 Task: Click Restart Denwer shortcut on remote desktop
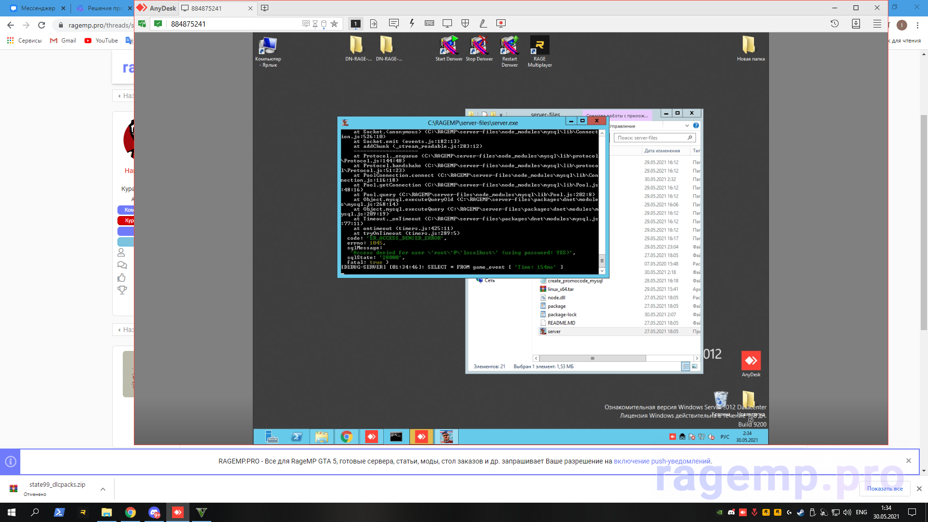(x=509, y=51)
